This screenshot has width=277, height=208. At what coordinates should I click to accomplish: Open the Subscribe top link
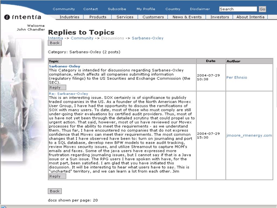point(117,9)
